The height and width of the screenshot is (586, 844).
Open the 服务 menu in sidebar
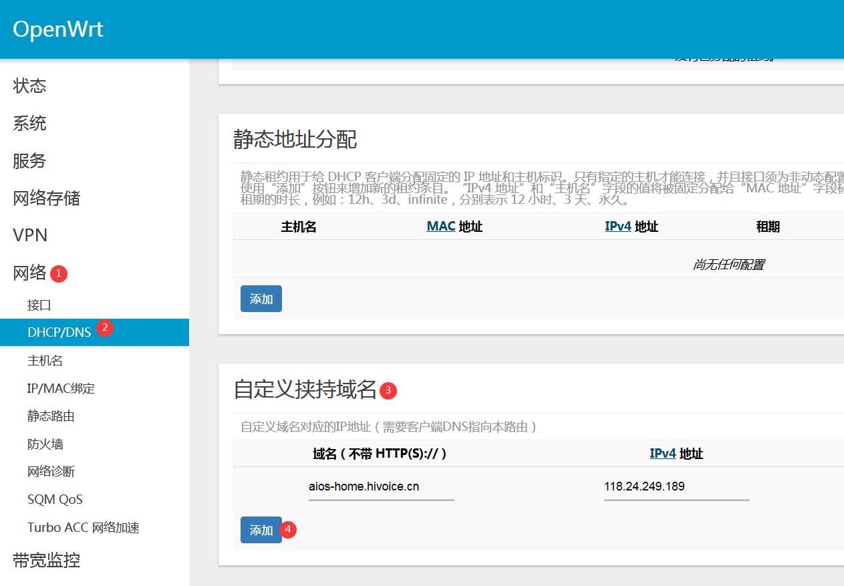tap(29, 160)
